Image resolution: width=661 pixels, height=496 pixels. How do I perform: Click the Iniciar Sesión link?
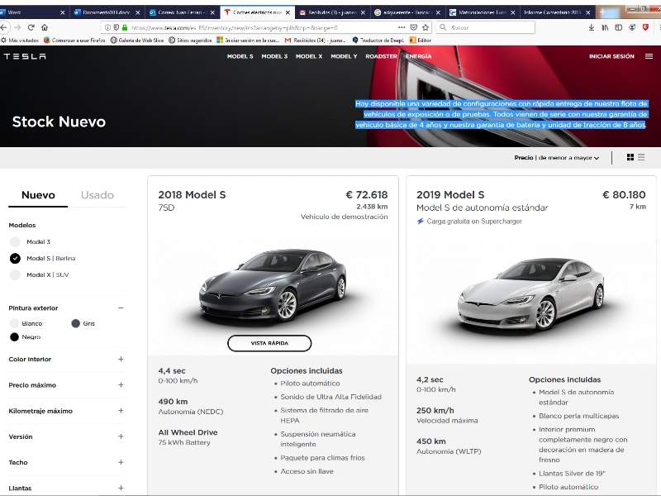[611, 56]
